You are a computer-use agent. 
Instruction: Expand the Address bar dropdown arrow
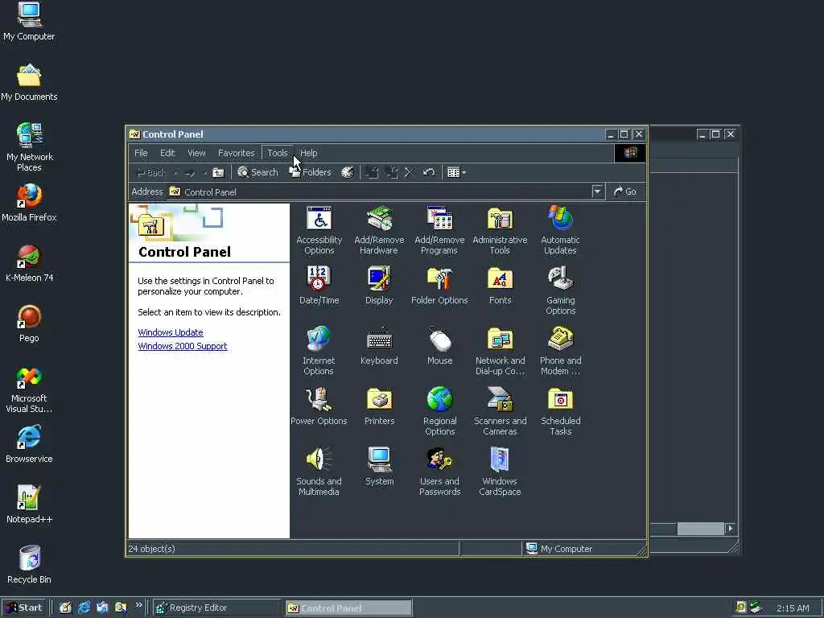[x=598, y=192]
